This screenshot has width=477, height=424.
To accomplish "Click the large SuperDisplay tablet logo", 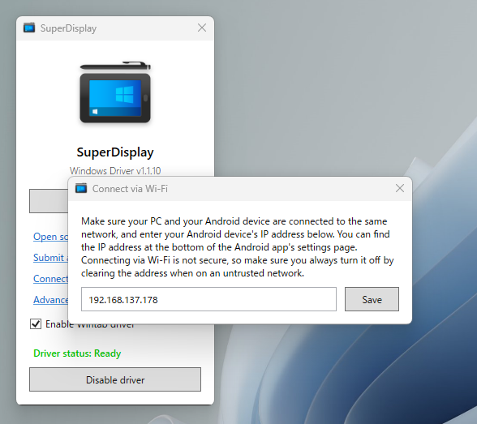I will [x=115, y=92].
